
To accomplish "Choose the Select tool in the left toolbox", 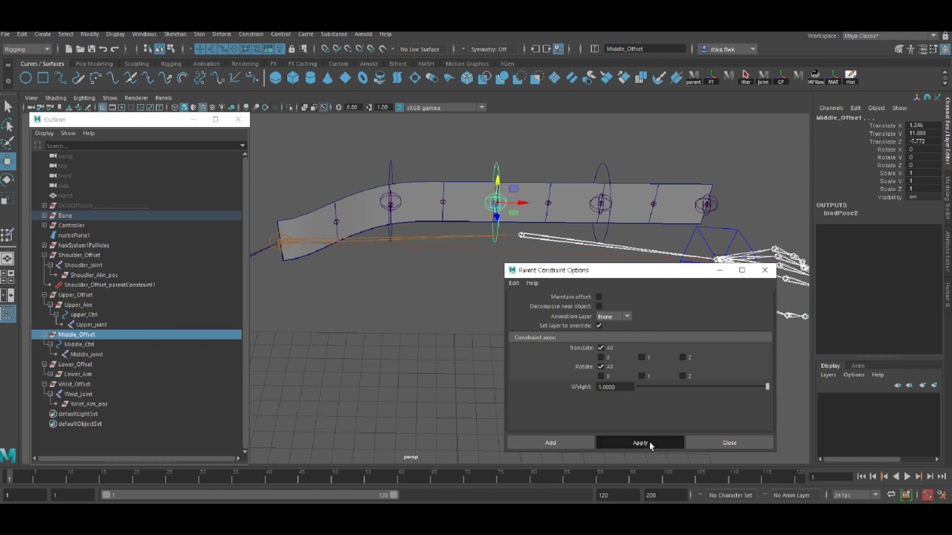I will tap(7, 107).
